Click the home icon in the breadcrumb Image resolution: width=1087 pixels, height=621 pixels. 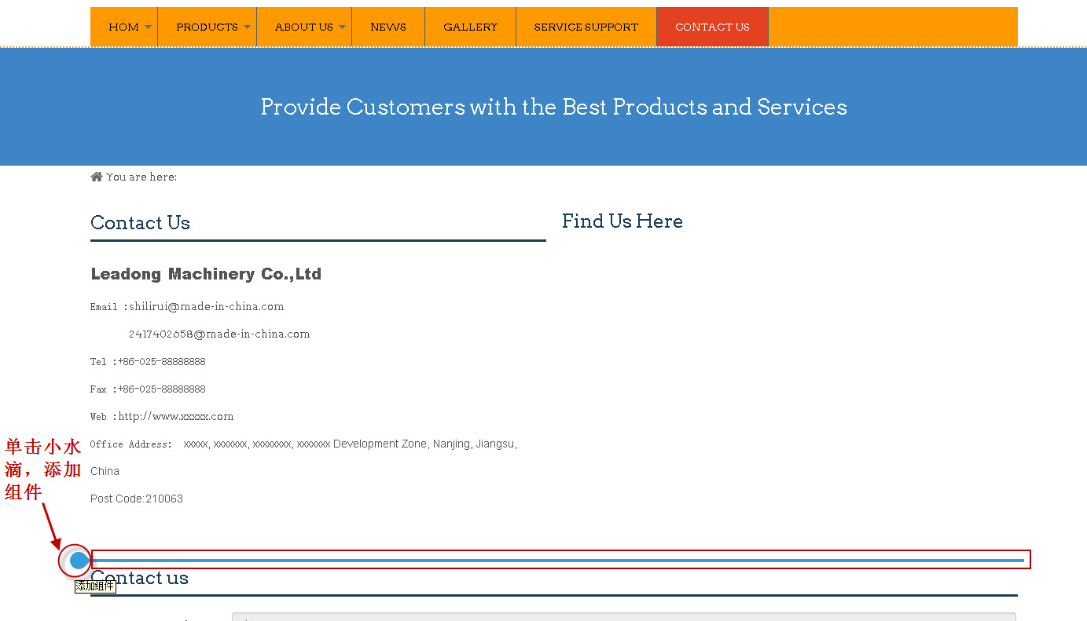point(97,177)
